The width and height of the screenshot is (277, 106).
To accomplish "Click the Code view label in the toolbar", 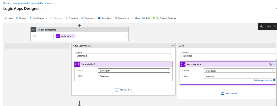I will [x=73, y=18].
